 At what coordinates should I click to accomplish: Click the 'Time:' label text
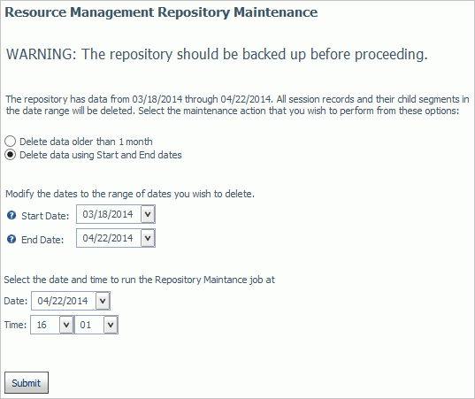[15, 325]
